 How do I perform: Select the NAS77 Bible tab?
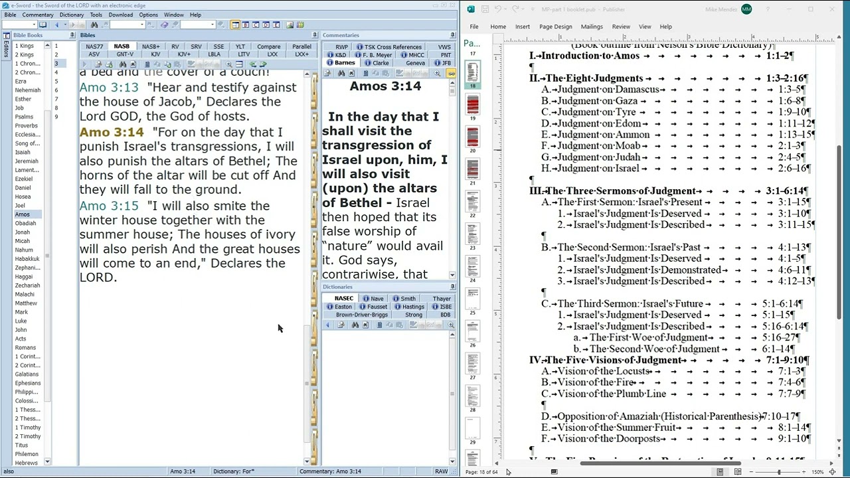click(94, 47)
